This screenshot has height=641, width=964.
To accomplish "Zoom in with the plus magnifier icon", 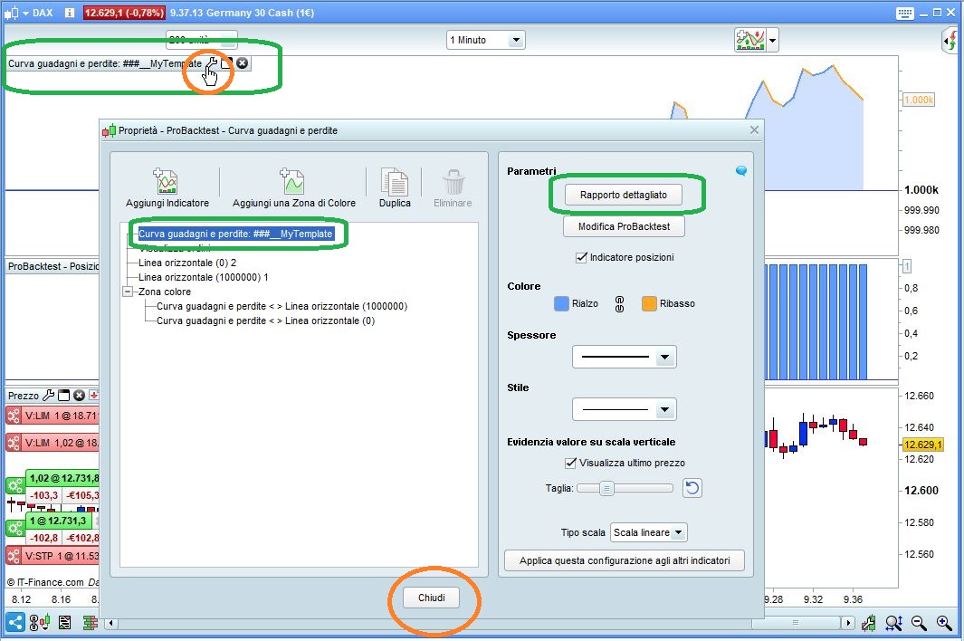I will click(944, 623).
